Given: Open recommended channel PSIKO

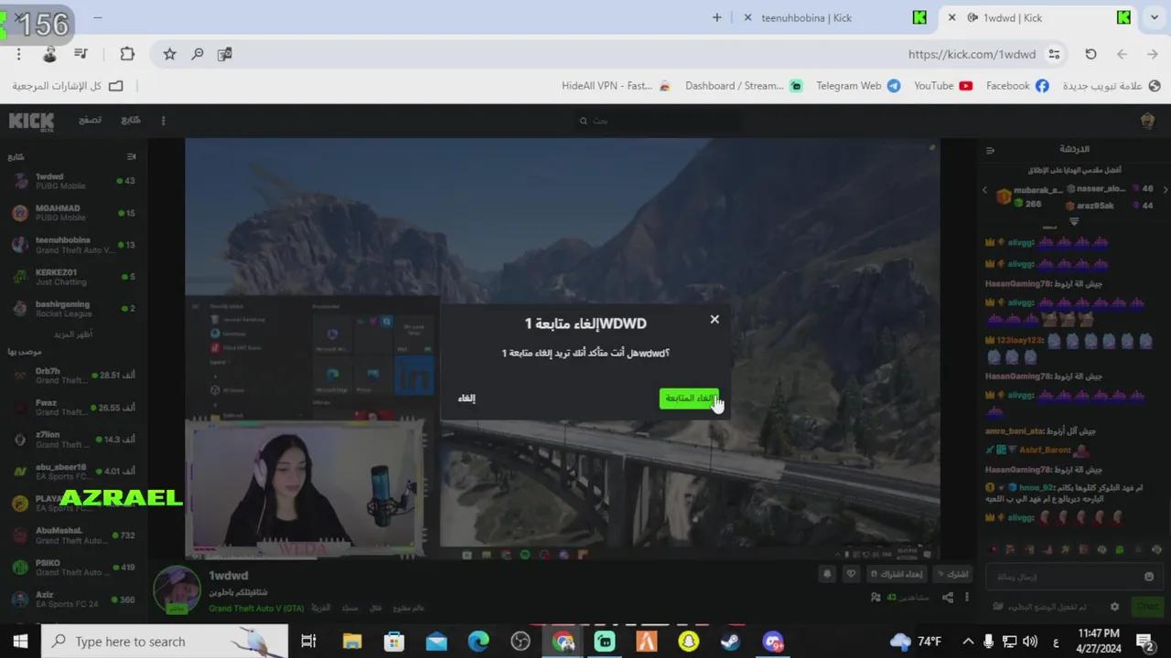Looking at the screenshot, I should pyautogui.click(x=73, y=568).
